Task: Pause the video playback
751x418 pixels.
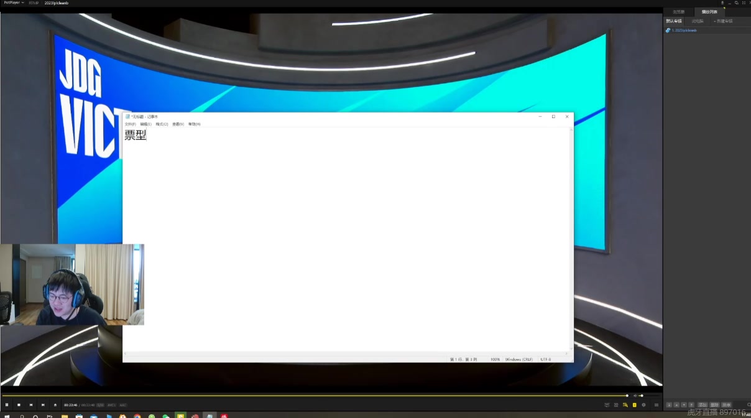Action: 7,405
